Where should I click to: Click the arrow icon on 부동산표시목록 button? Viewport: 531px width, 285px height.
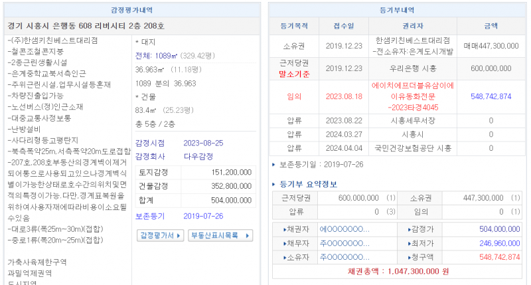click(247, 235)
